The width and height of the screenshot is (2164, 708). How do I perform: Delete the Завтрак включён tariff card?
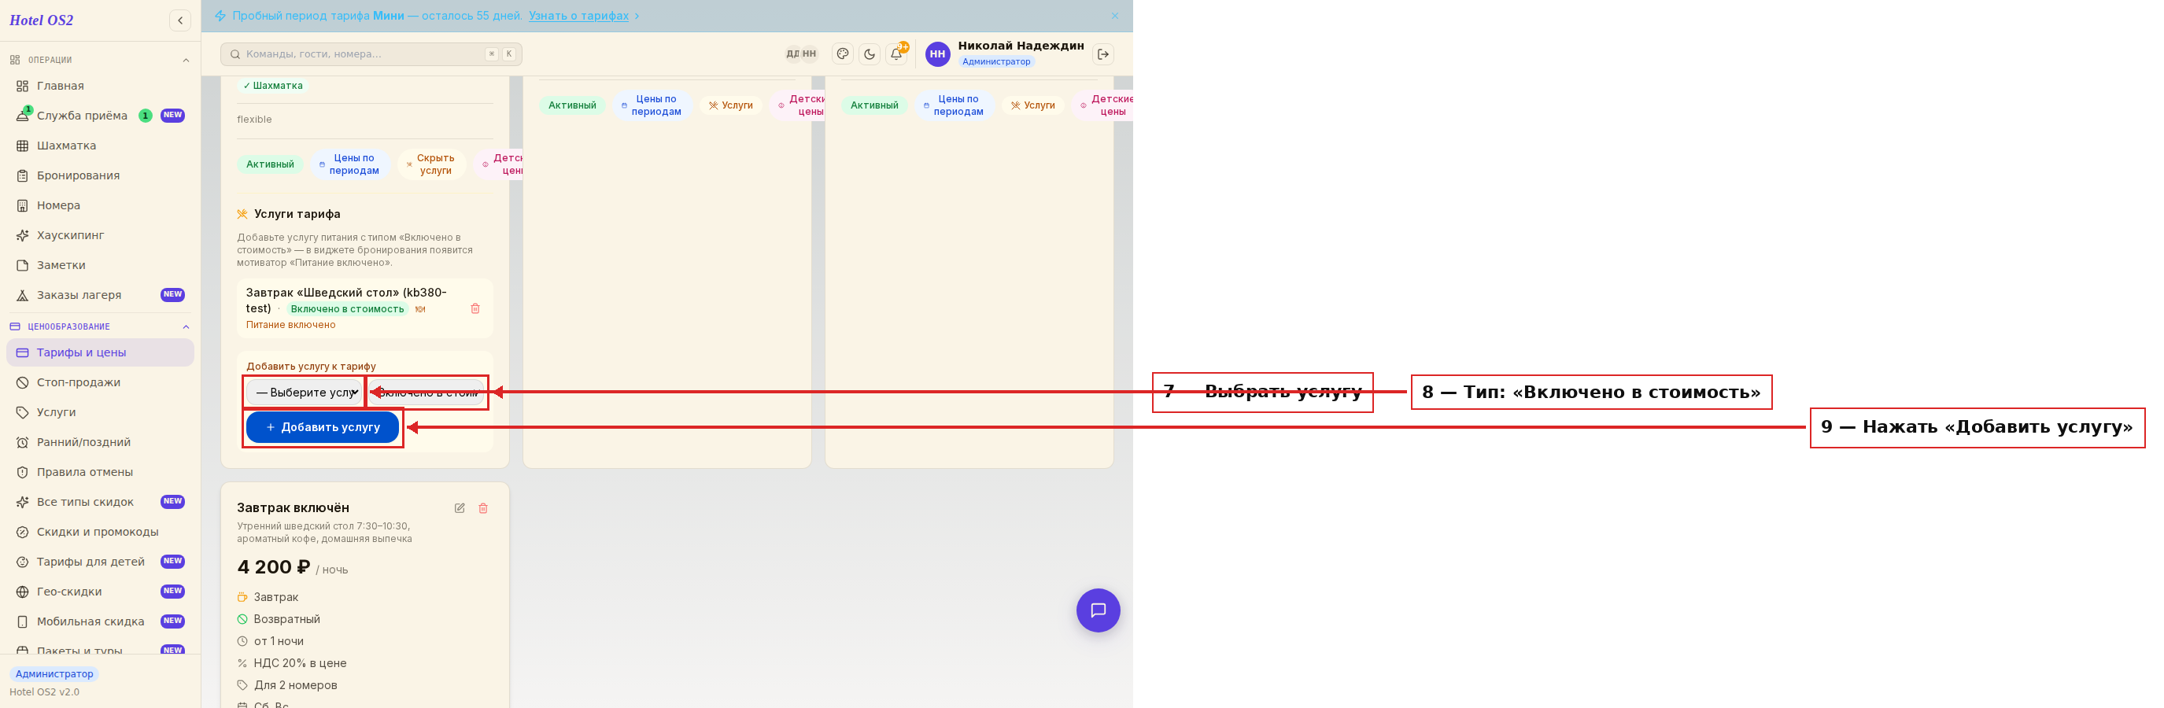pyautogui.click(x=483, y=508)
